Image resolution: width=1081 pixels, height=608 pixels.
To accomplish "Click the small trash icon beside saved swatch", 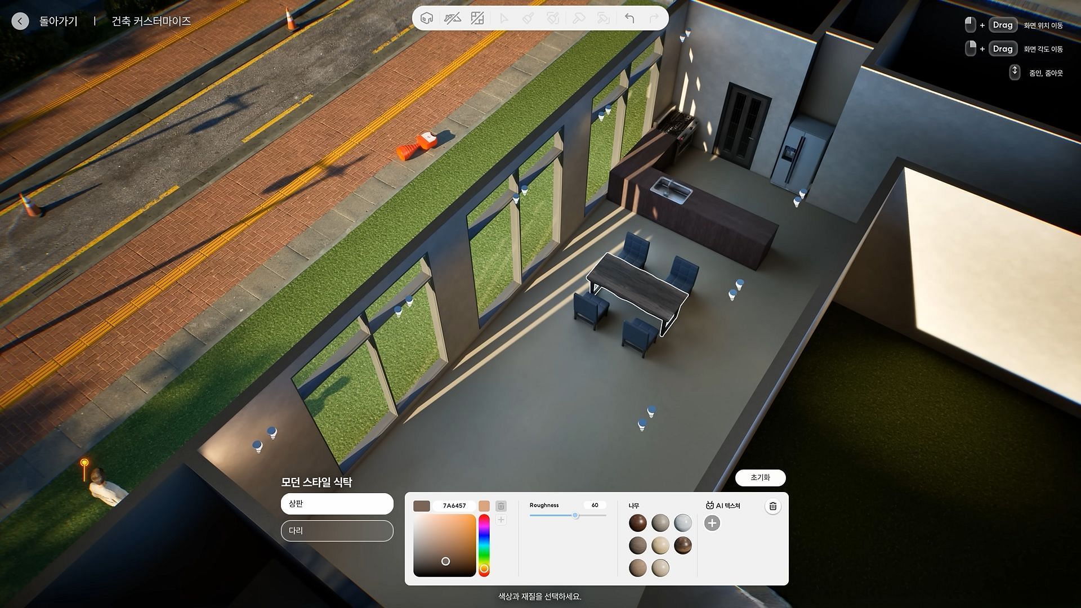I will click(501, 506).
